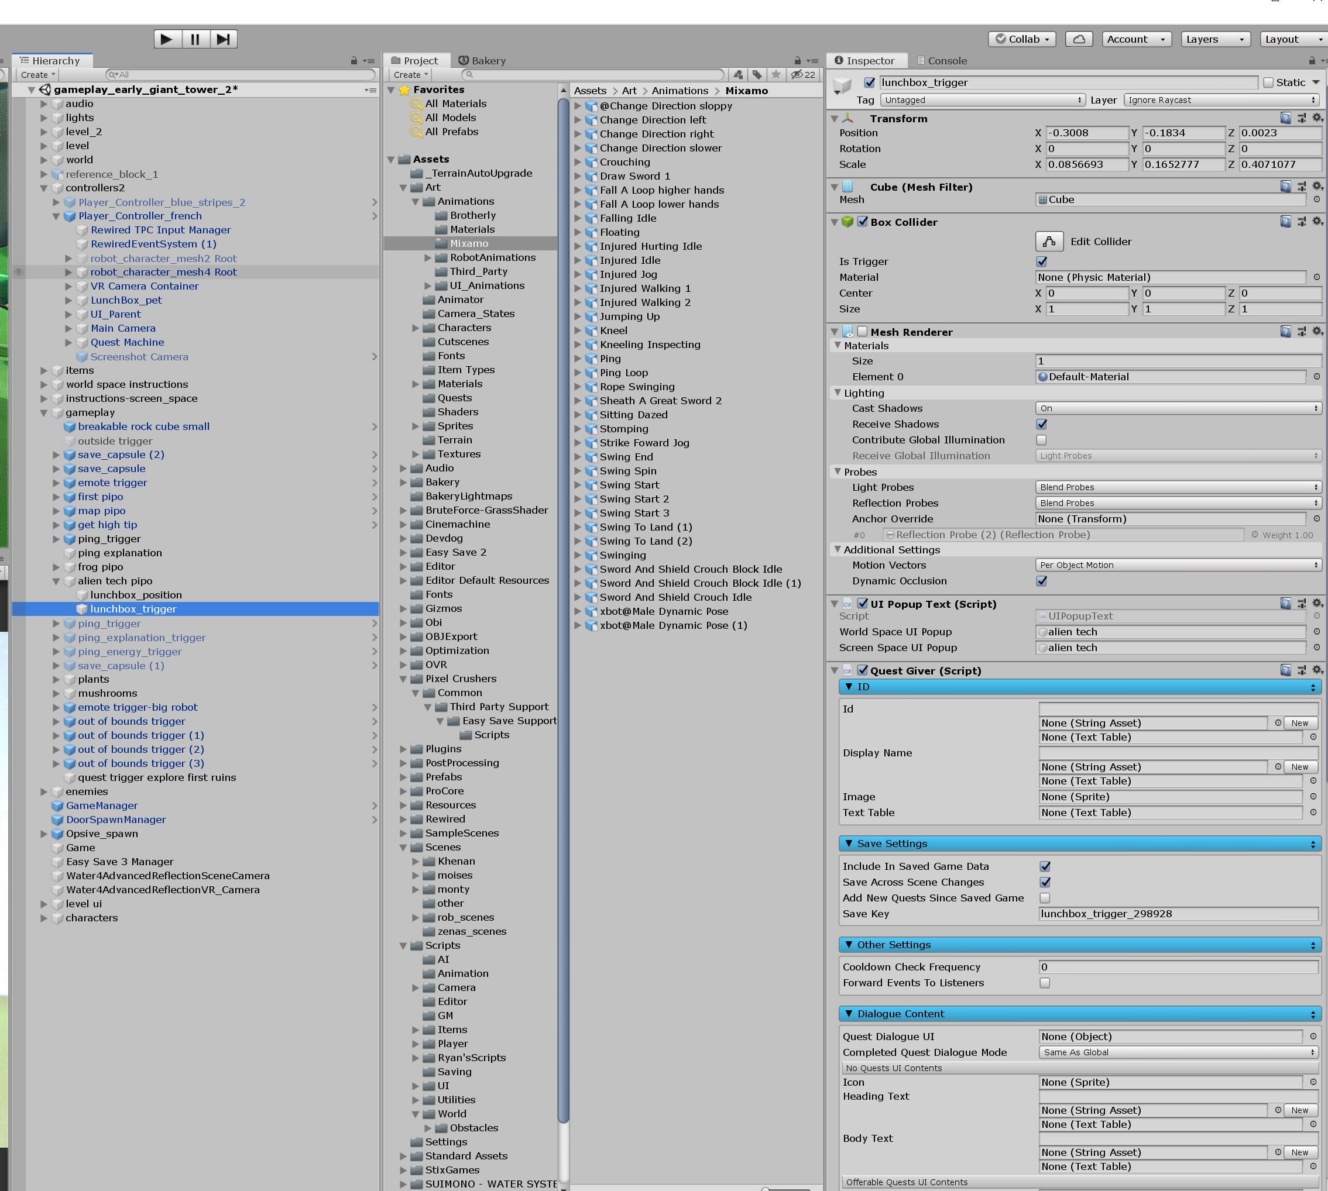Open Mesh Filter help reference icon
This screenshot has width=1328, height=1191.
[x=1285, y=187]
